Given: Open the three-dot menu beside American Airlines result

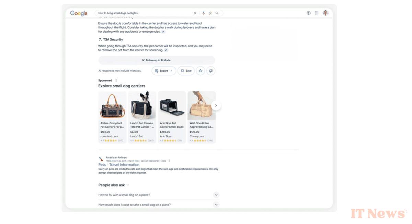Looking at the screenshot, I should [x=169, y=161].
